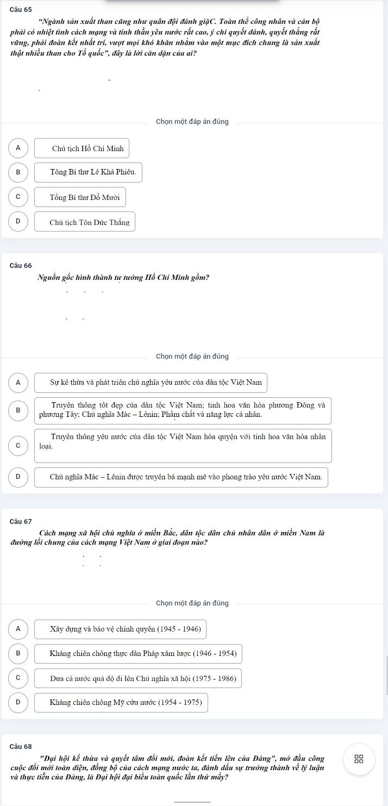This screenshot has height=806, width=388.
Task: Select option D for Câu 67
Action: [18, 703]
